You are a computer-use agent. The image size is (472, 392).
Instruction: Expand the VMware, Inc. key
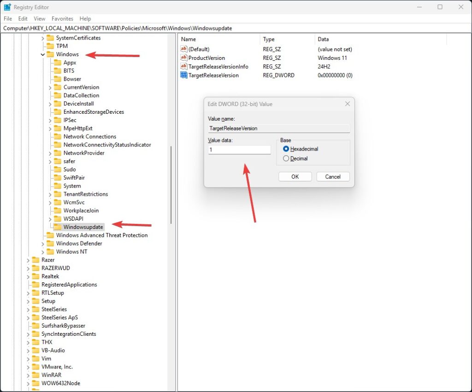(x=28, y=367)
